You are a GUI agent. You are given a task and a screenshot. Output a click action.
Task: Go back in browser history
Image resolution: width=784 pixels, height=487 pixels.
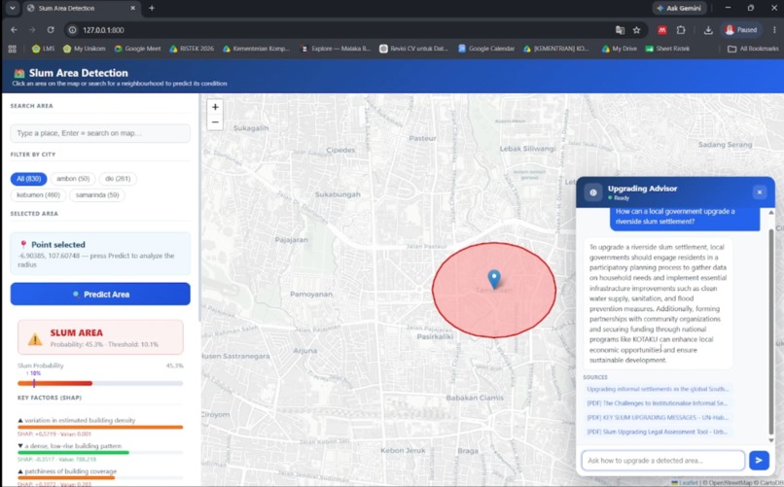pyautogui.click(x=14, y=30)
